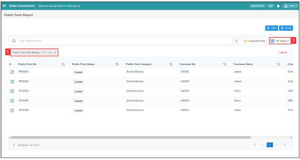Export report as CSV
300x160 pixels.
pos(272,28)
